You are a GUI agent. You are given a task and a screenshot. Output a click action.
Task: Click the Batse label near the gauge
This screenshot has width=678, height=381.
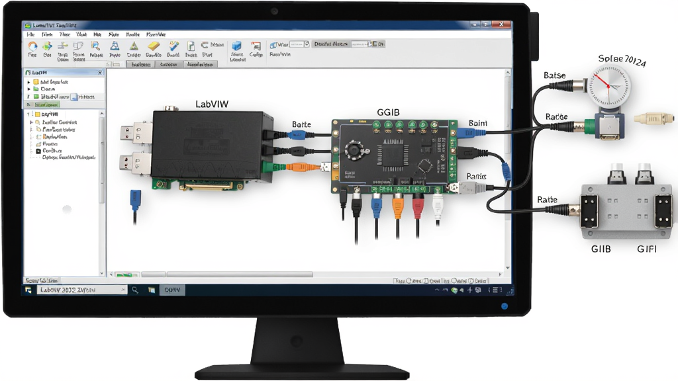[555, 75]
